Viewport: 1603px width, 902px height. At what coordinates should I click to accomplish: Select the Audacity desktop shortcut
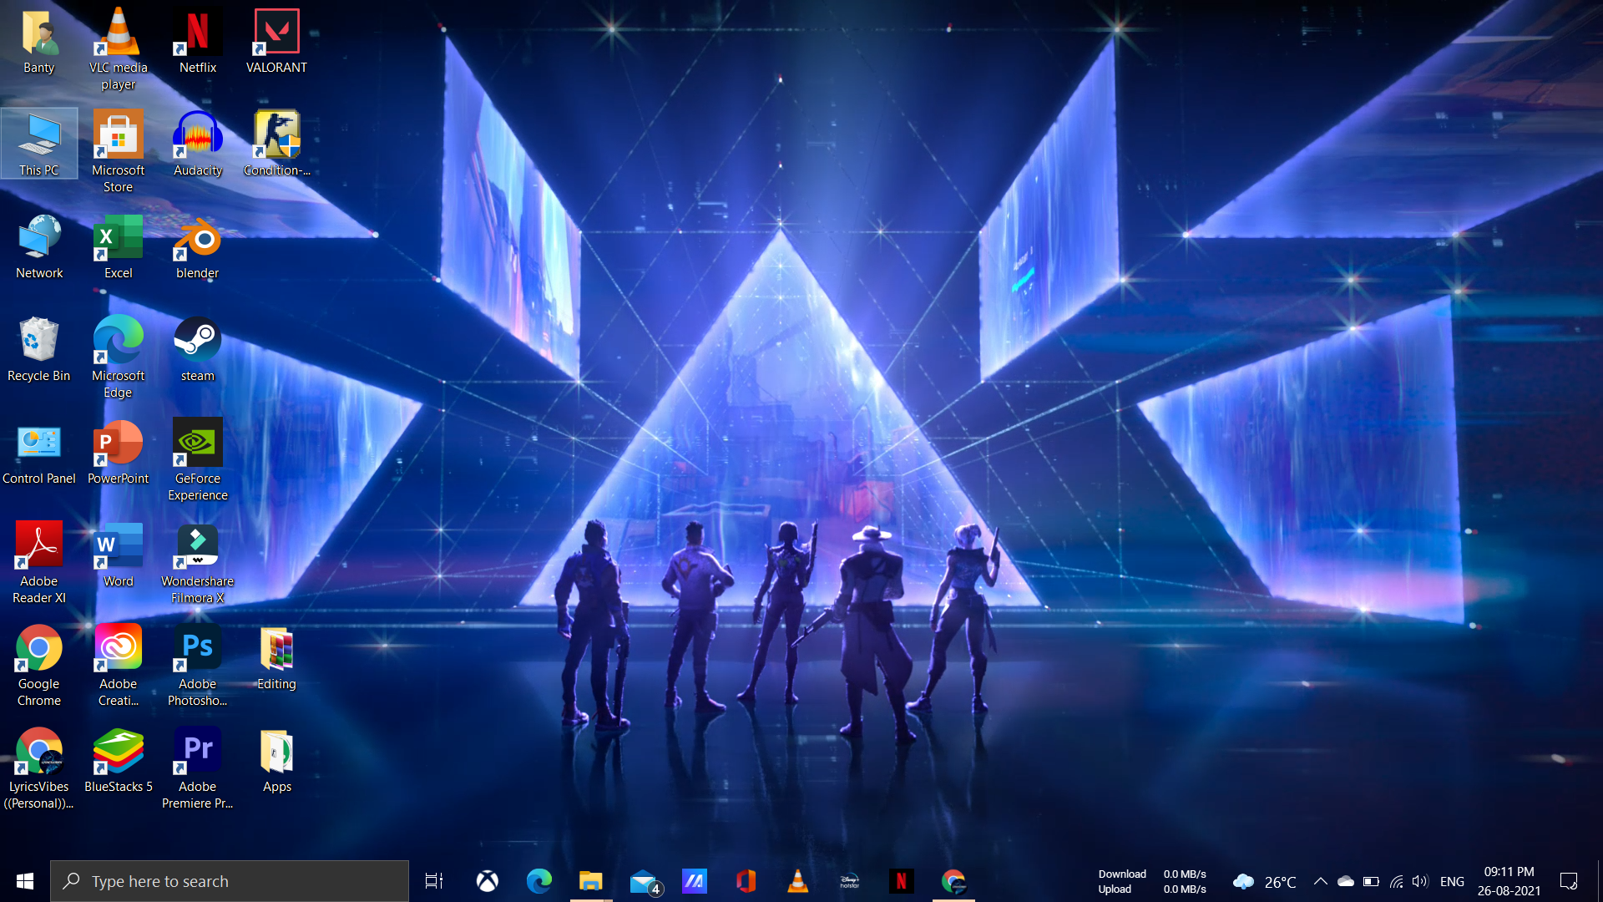198,144
